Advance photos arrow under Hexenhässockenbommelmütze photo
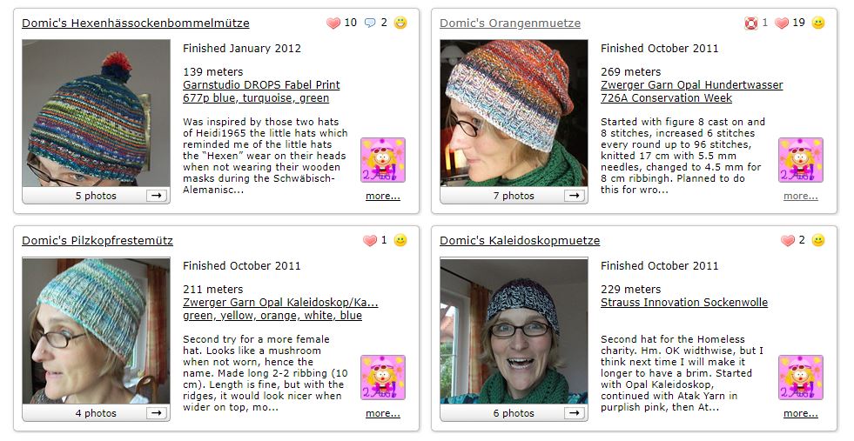The height and width of the screenshot is (441, 854). coord(157,196)
